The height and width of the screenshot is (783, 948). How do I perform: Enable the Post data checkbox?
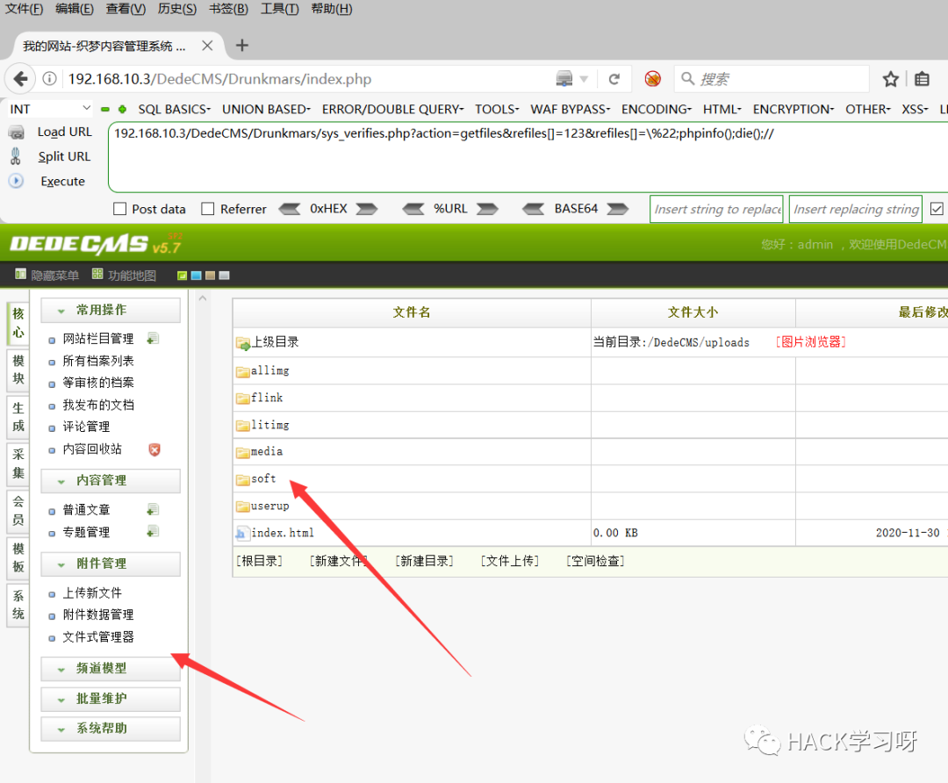[119, 209]
